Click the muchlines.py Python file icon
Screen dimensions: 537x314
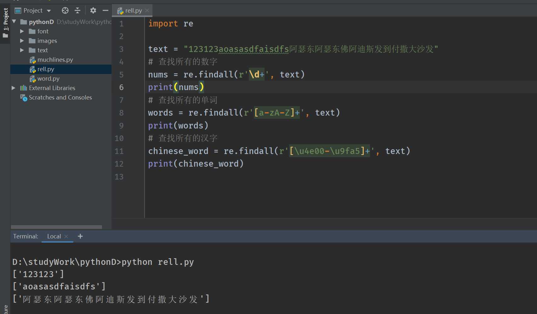pyautogui.click(x=32, y=60)
